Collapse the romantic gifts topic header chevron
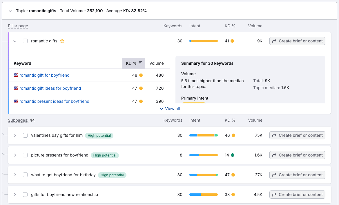 (10, 10)
